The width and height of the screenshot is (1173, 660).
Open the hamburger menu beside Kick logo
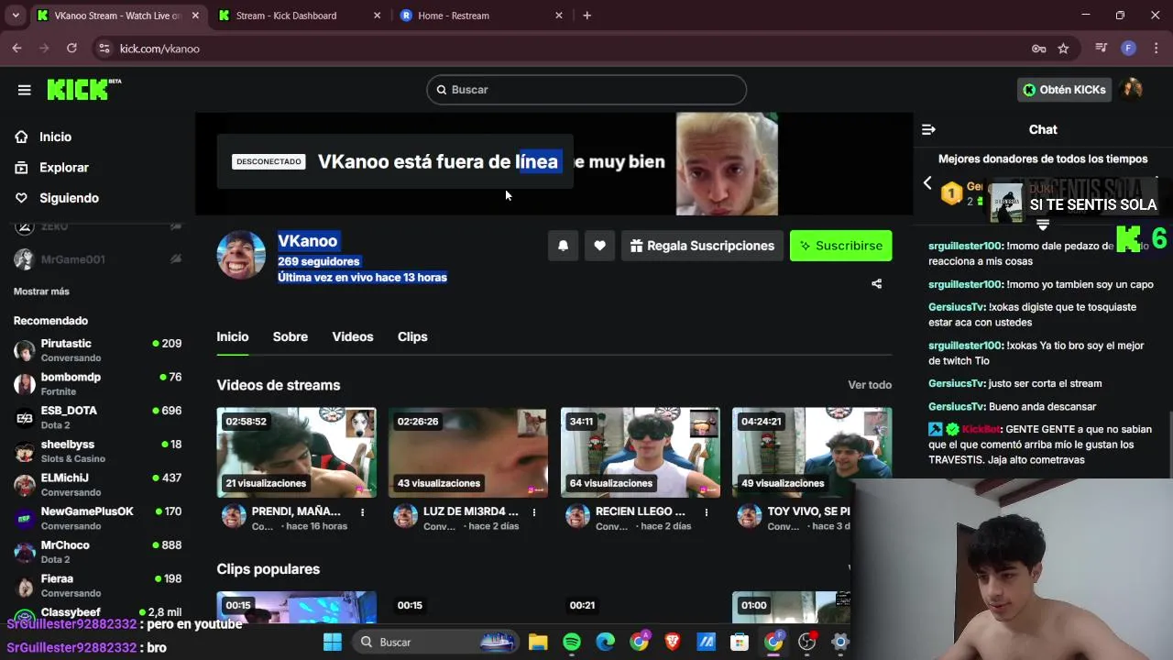[x=25, y=90]
